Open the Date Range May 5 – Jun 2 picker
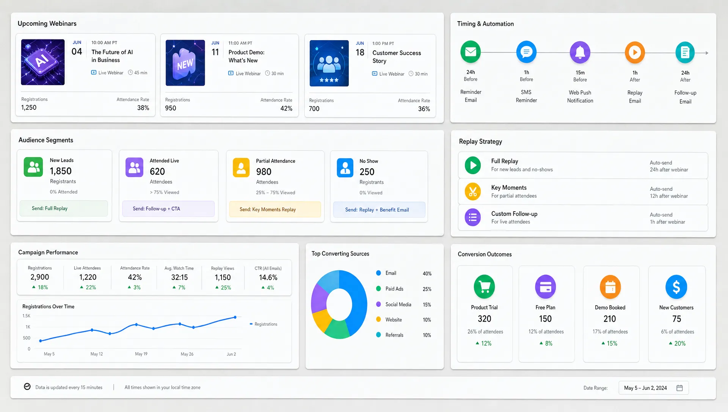The width and height of the screenshot is (728, 412). coord(653,388)
